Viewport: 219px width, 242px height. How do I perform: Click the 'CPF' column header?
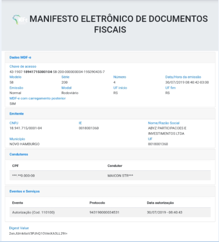click(15, 166)
